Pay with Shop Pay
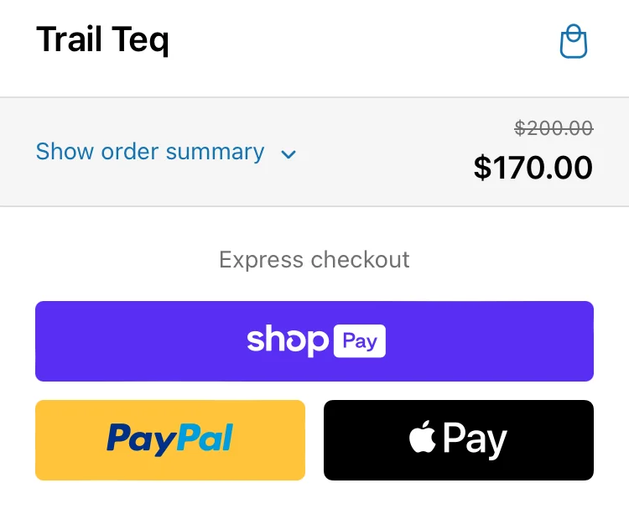629x509 pixels. (314, 340)
